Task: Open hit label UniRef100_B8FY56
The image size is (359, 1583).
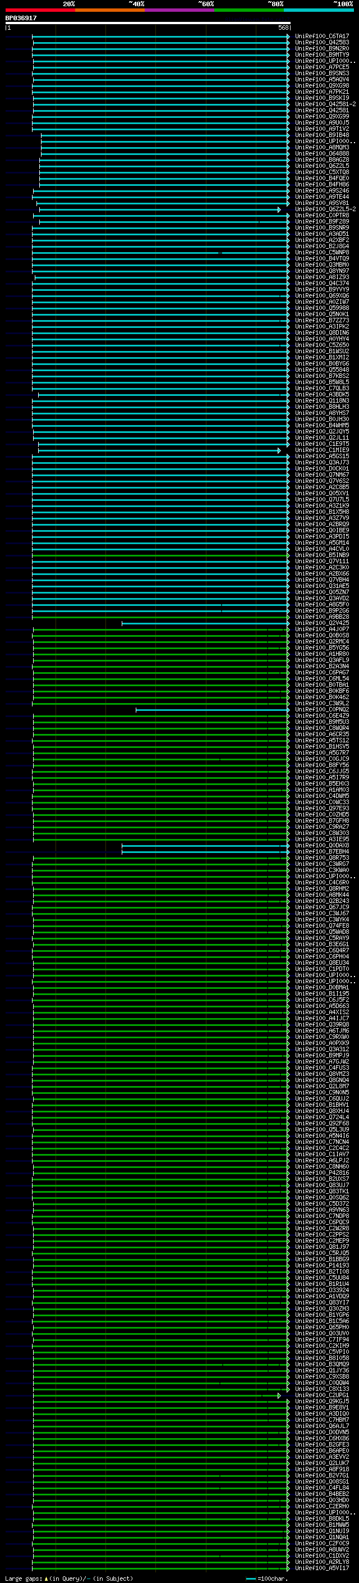Action: point(322,765)
